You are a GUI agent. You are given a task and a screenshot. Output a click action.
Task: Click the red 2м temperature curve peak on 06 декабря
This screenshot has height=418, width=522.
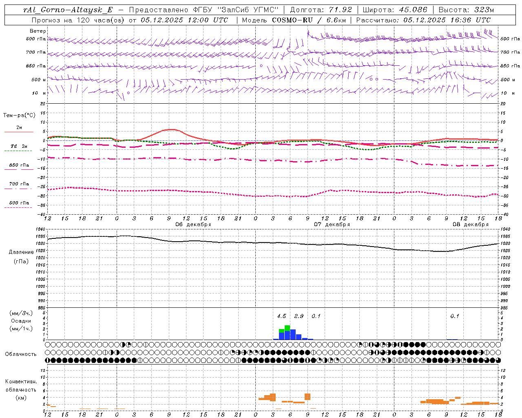[171, 129]
